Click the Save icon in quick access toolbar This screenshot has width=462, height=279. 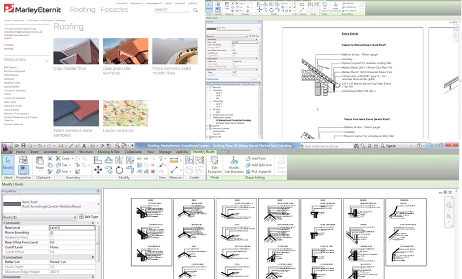23,146
